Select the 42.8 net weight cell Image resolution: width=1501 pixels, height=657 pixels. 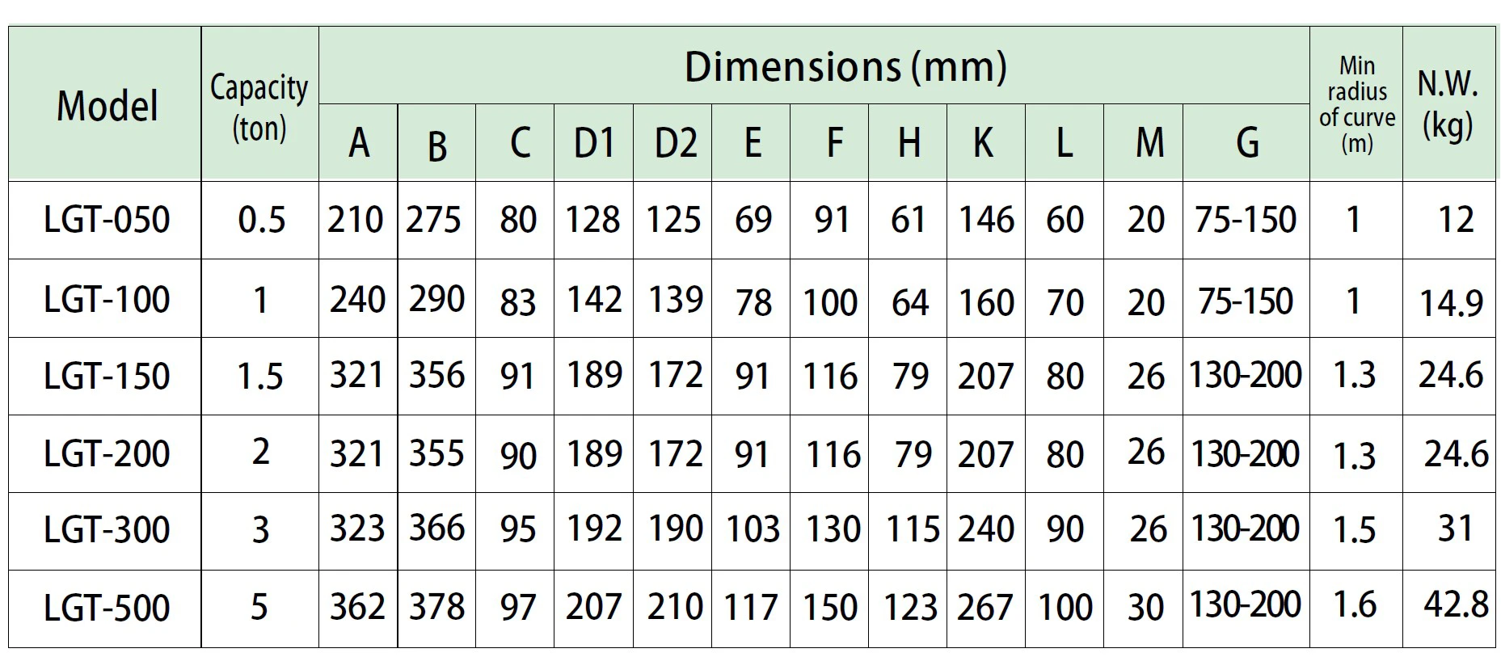tap(1456, 604)
